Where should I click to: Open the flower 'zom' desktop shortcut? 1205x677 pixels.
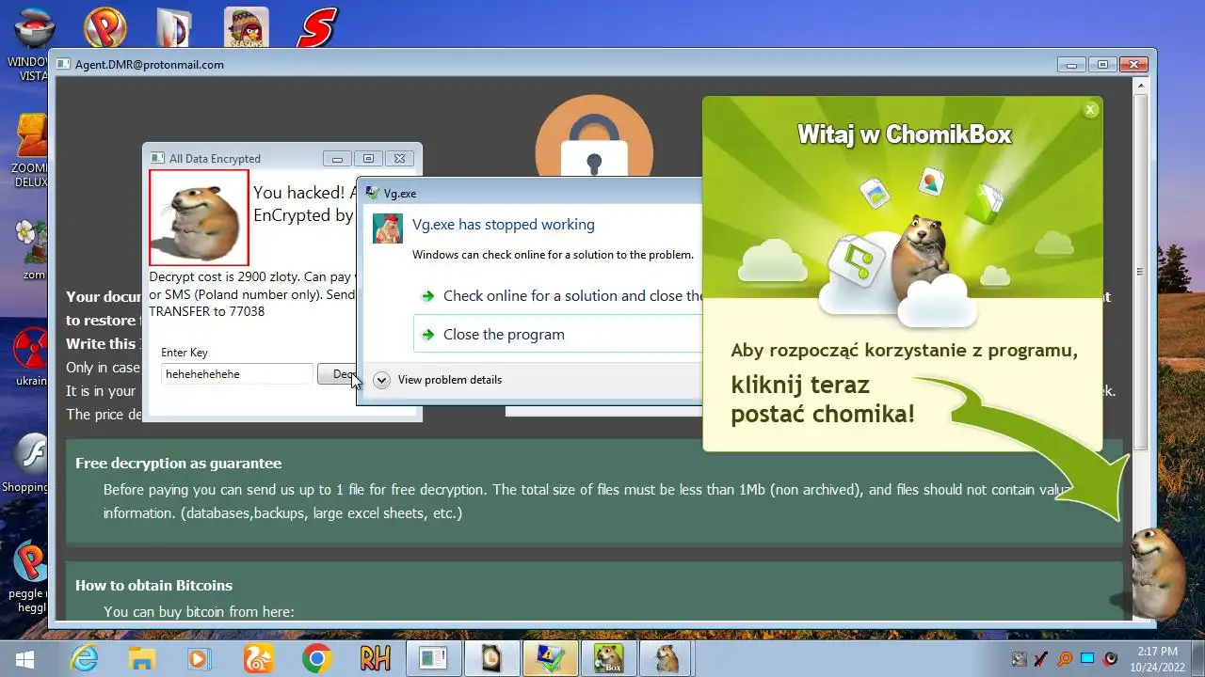[30, 249]
